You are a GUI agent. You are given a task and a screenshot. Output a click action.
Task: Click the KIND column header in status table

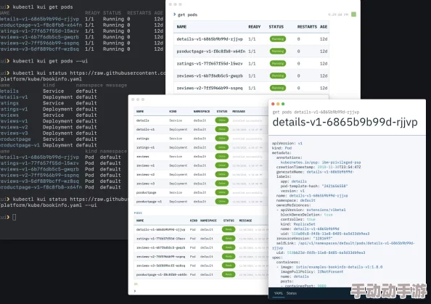coord(173,111)
